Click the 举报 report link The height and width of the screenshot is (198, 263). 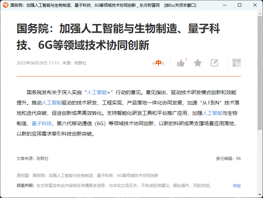point(237,186)
